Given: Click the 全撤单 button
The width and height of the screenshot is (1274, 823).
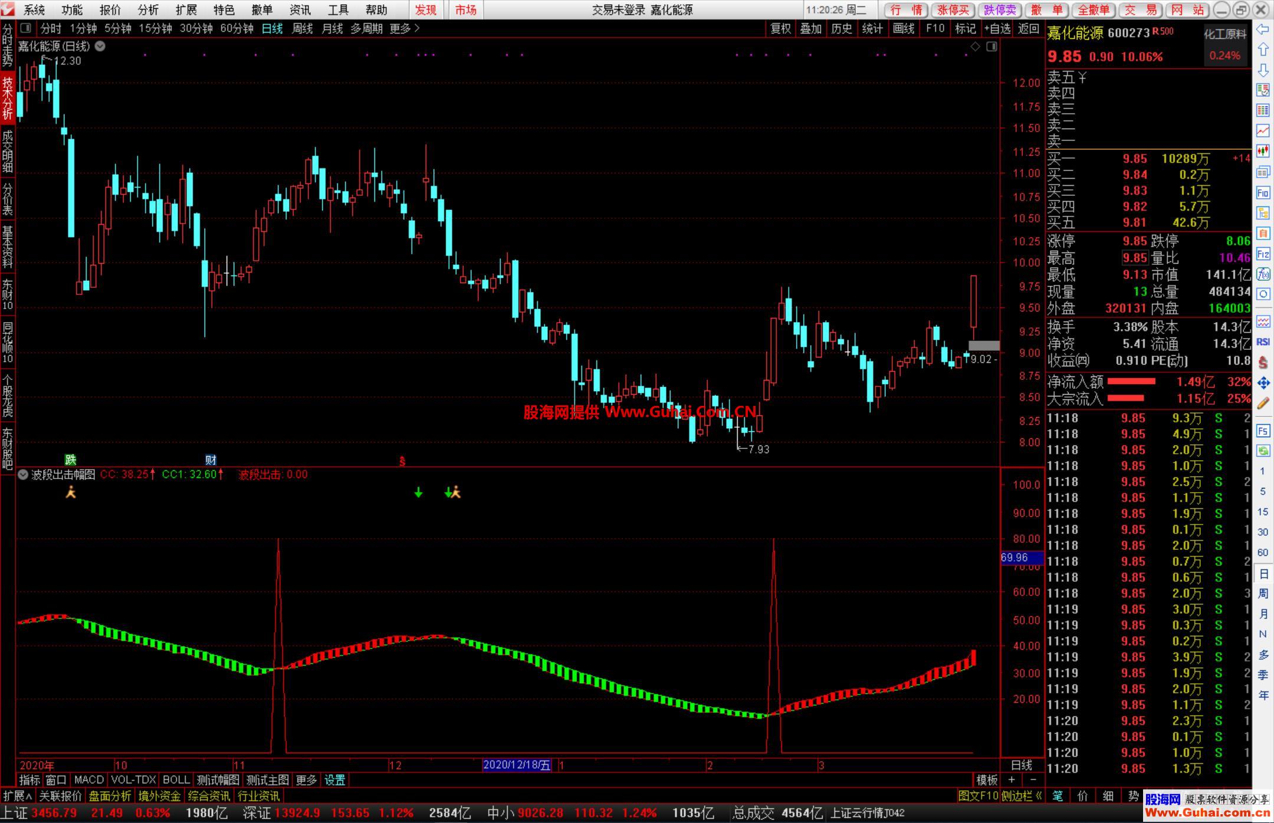Looking at the screenshot, I should coord(1094,10).
